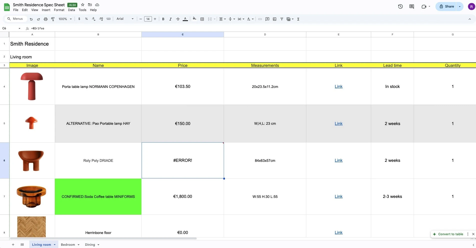
Task: Click the move to folder icon
Action: coord(90,5)
